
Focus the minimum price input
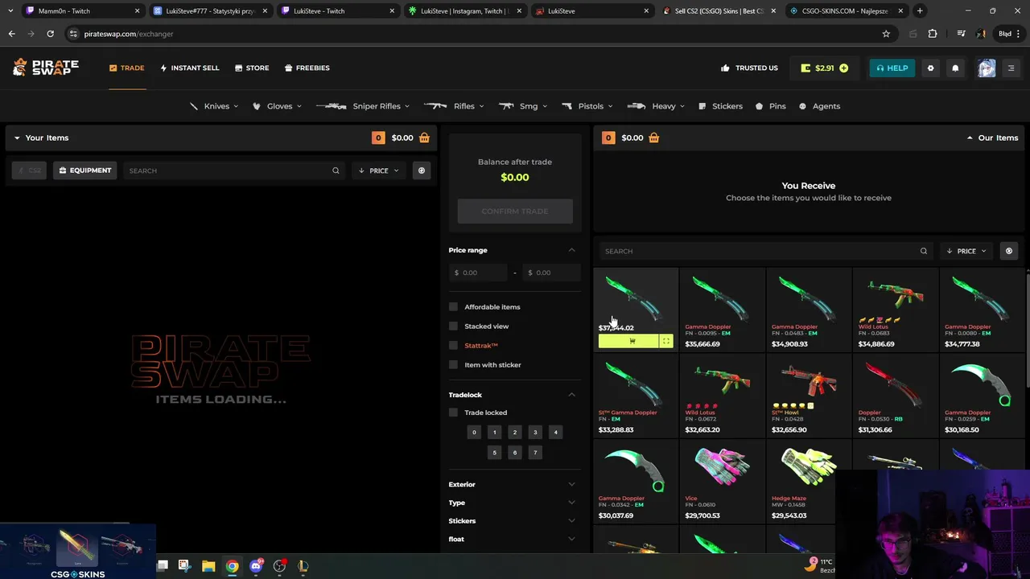coord(478,273)
